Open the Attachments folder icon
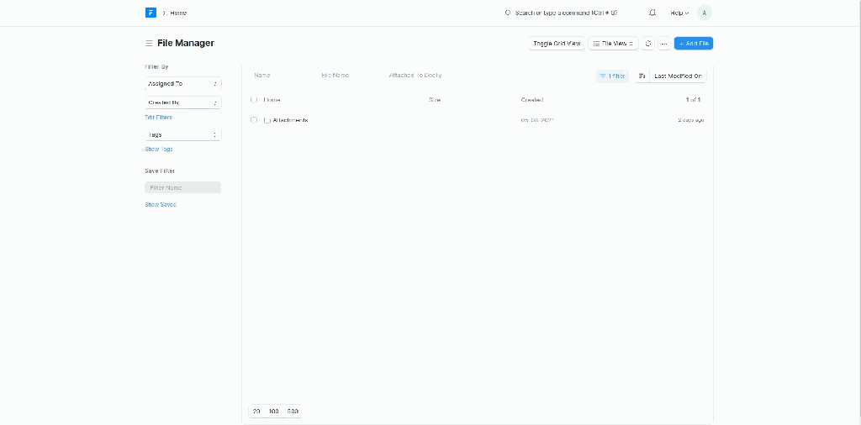 click(267, 120)
